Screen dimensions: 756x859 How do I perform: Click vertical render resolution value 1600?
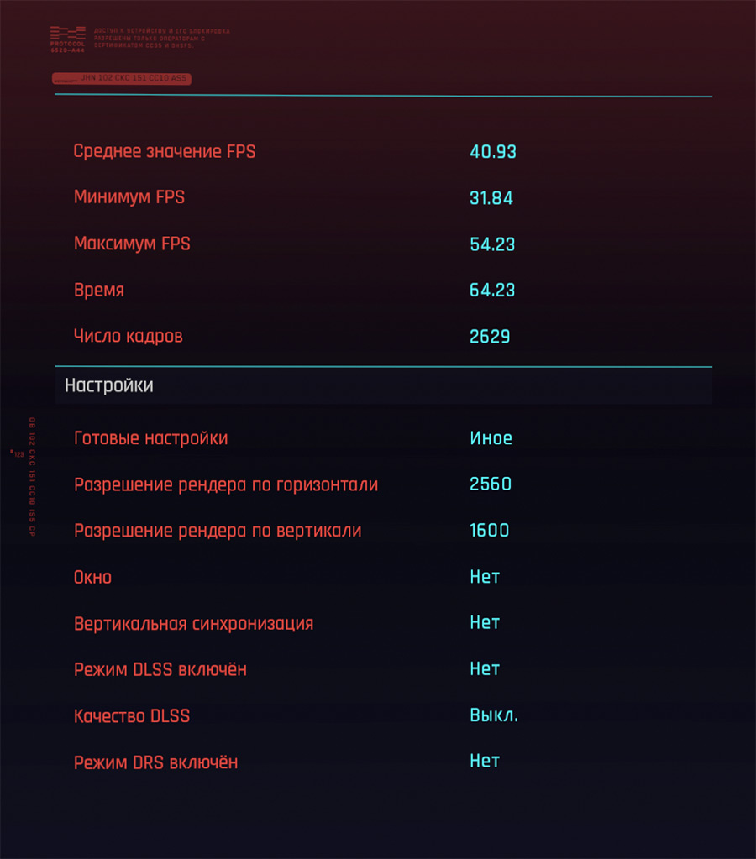pyautogui.click(x=490, y=531)
